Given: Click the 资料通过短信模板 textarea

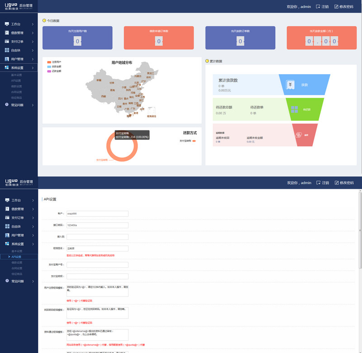Looking at the screenshot, I should (97, 335).
